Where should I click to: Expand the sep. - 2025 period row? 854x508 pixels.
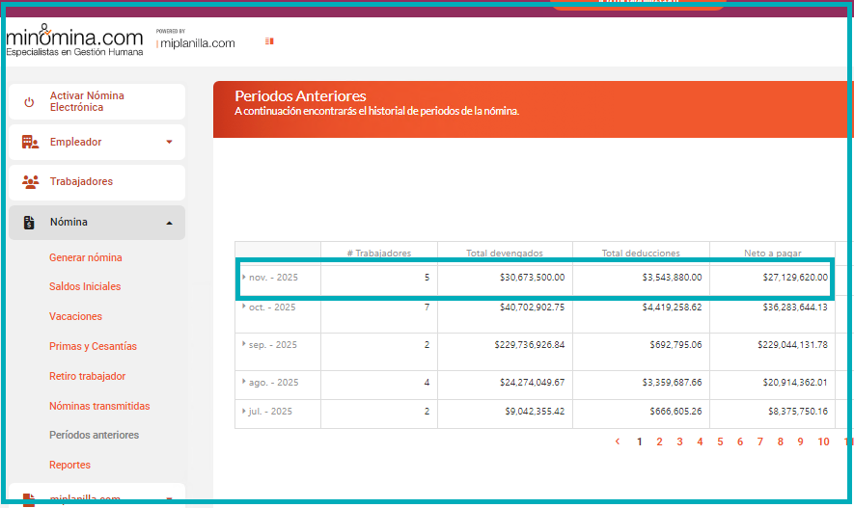[x=244, y=343]
